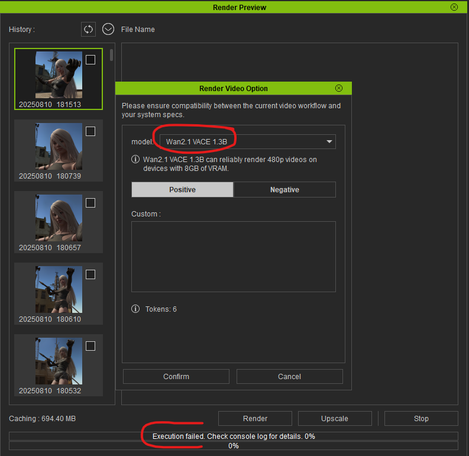Viewport: 469px width, 456px height.
Task: Tick the checkbox for render 20250810 180532
Action: [x=90, y=346]
